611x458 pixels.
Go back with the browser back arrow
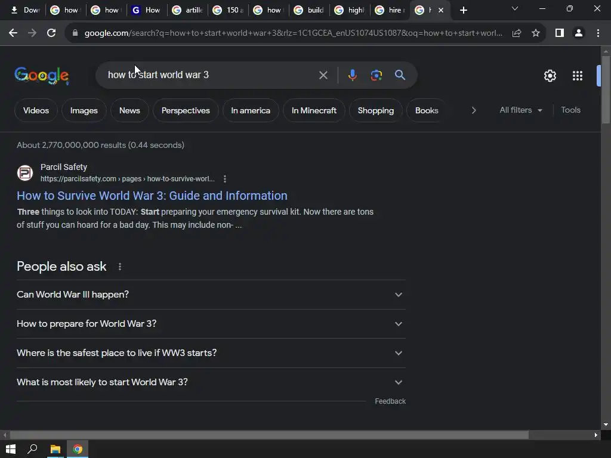click(13, 33)
